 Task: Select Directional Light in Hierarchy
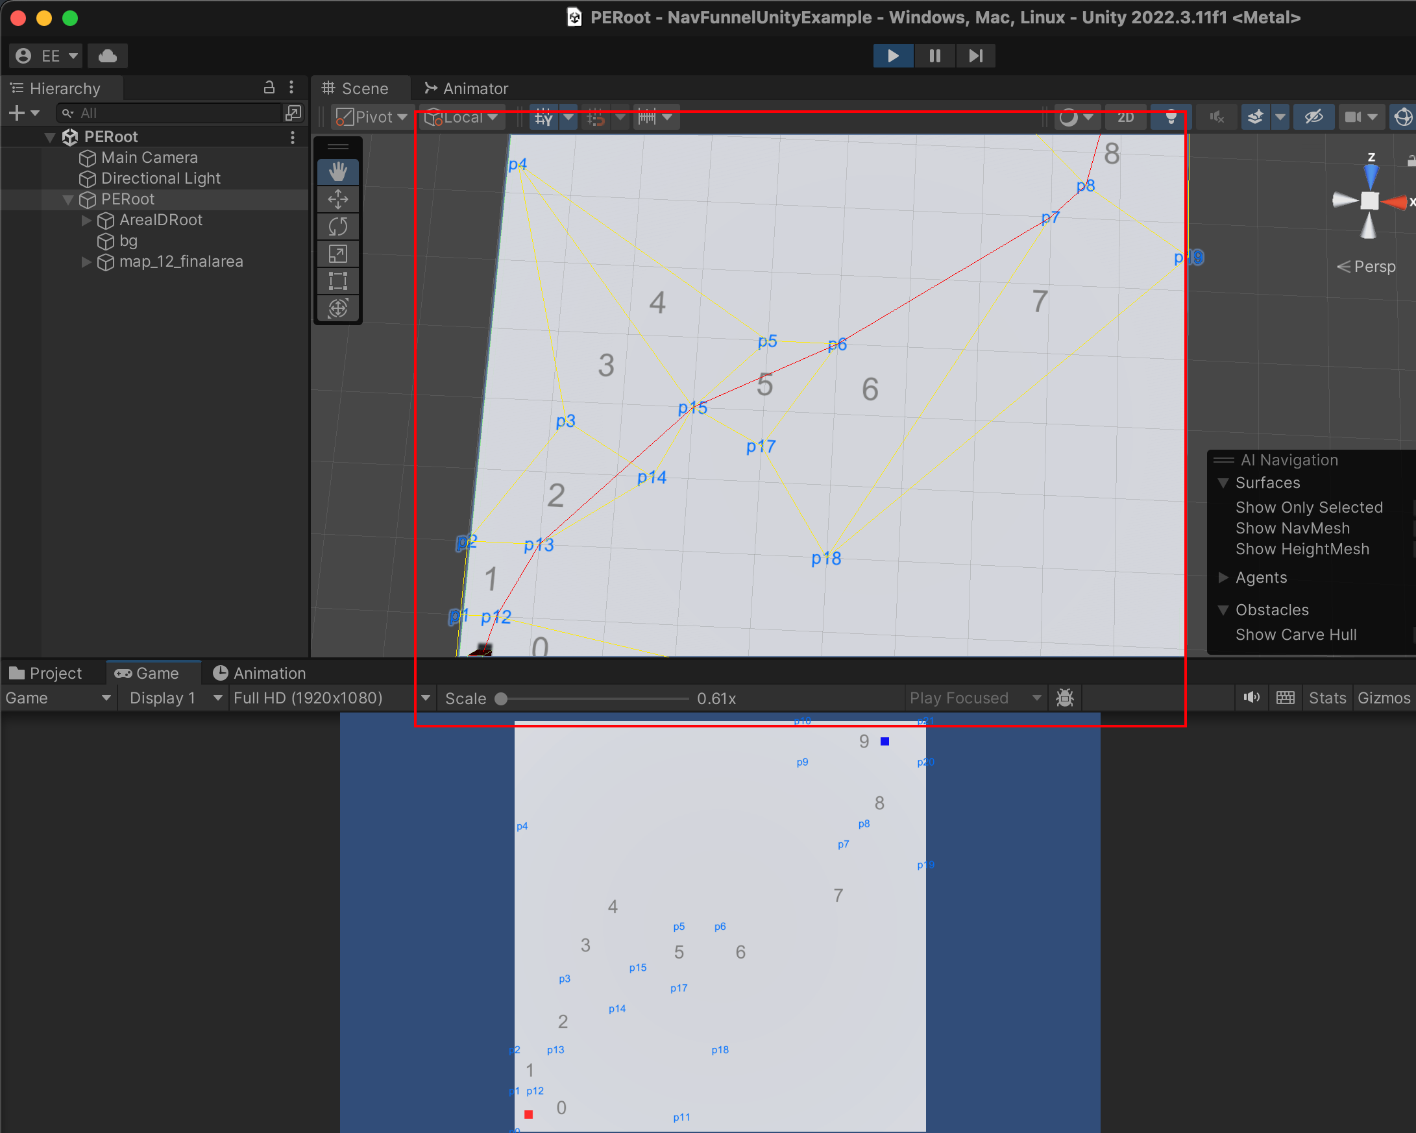[x=160, y=178]
